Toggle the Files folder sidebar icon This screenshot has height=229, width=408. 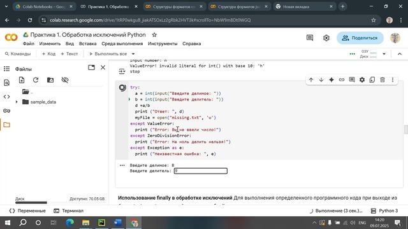click(x=7, y=125)
